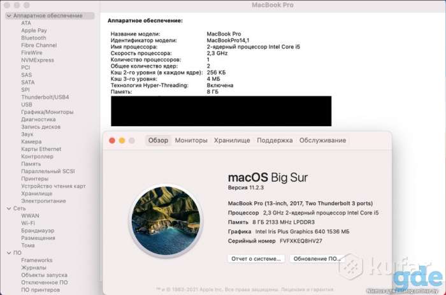This screenshot has width=446, height=295.
Task: Select SPI in the sidebar
Action: pyautogui.click(x=25, y=90)
